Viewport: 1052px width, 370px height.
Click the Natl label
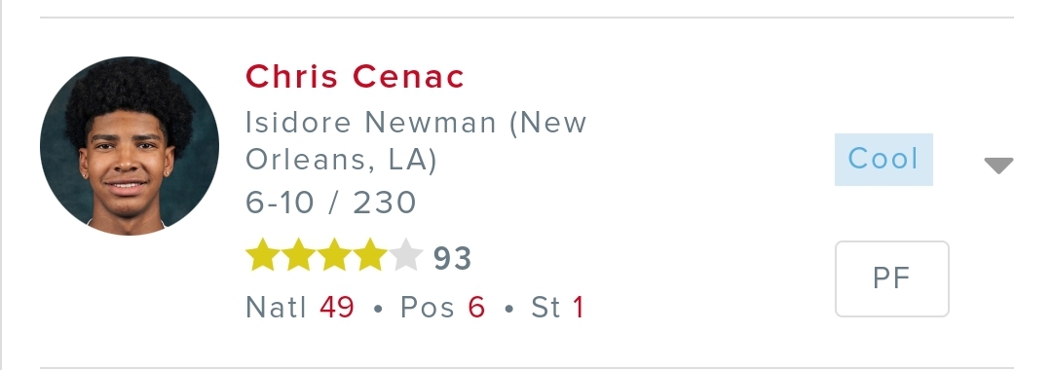276,308
